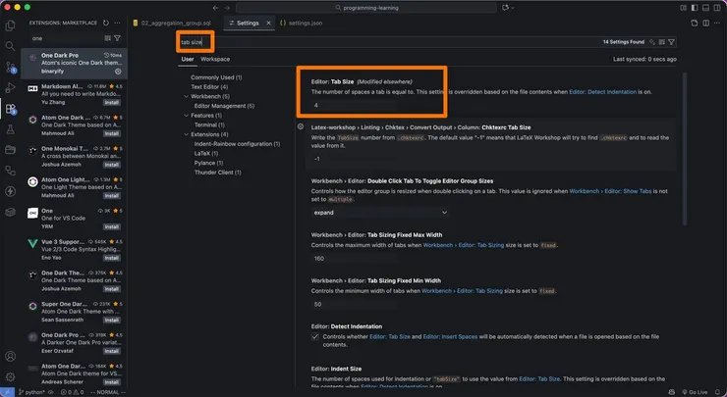Open the Testing beaker view
Screen dimensions: 727x397
coord(10,129)
